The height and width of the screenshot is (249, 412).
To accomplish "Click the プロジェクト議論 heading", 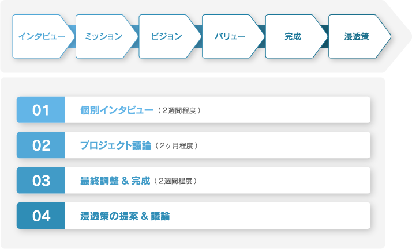I will (116, 145).
